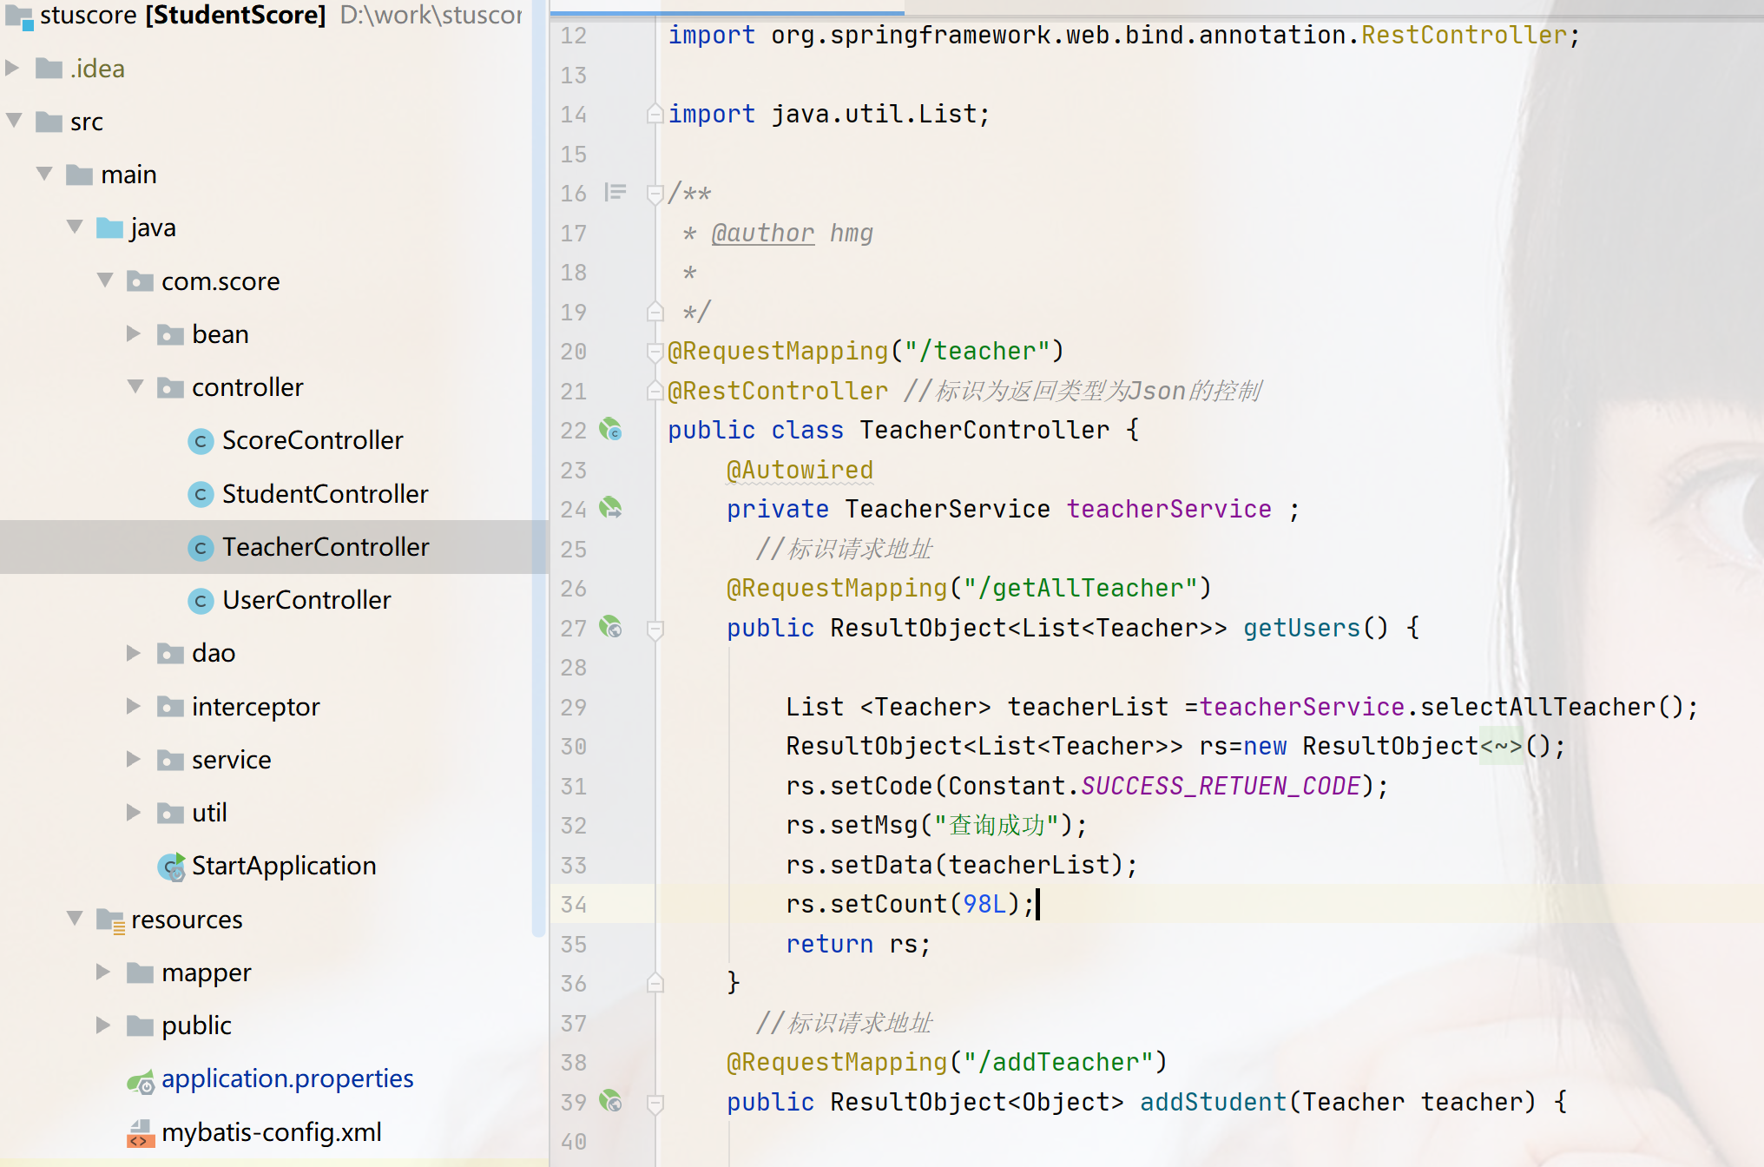Click the rendered doc comment gutter icon on line 16
The width and height of the screenshot is (1764, 1167).
(615, 192)
